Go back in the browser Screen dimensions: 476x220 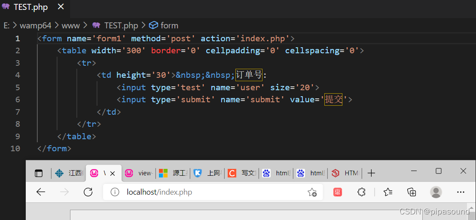pos(41,192)
